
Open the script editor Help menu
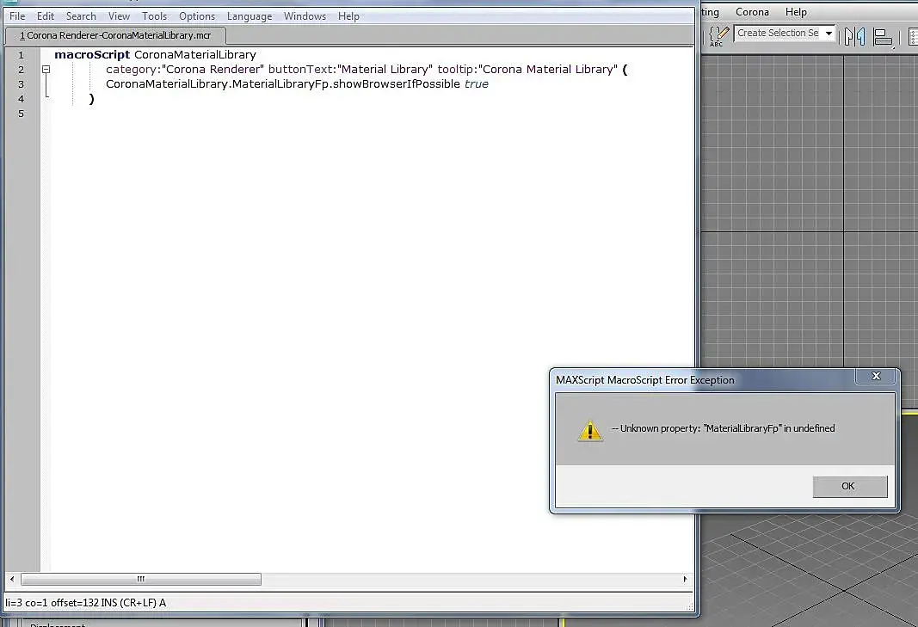(x=348, y=16)
